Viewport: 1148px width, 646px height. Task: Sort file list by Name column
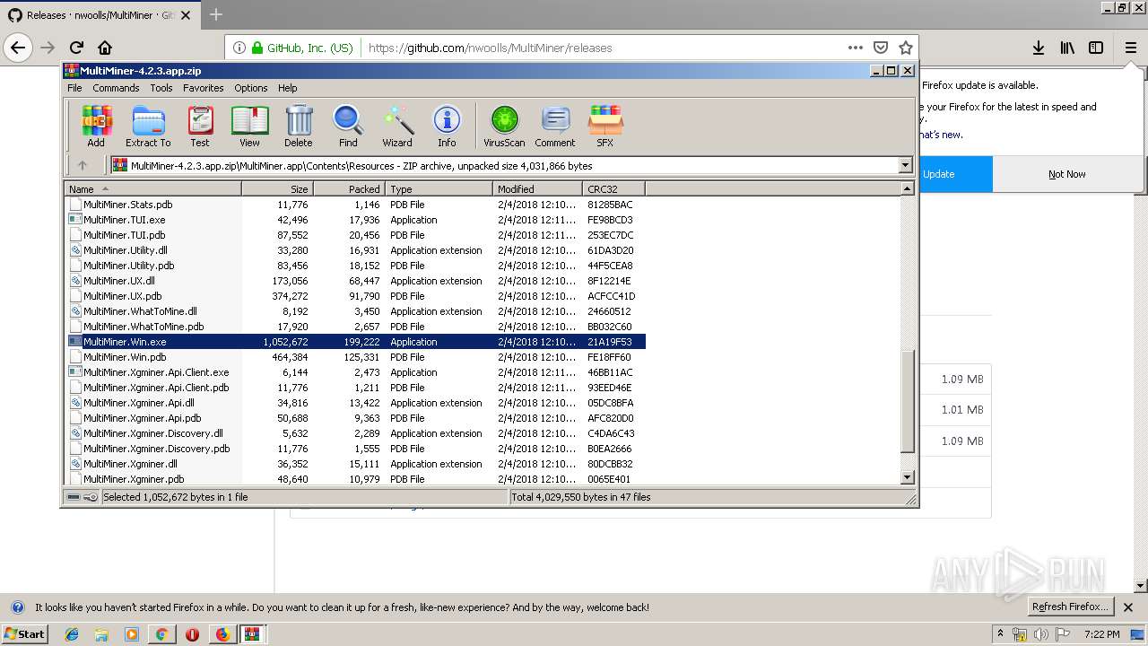(x=152, y=189)
